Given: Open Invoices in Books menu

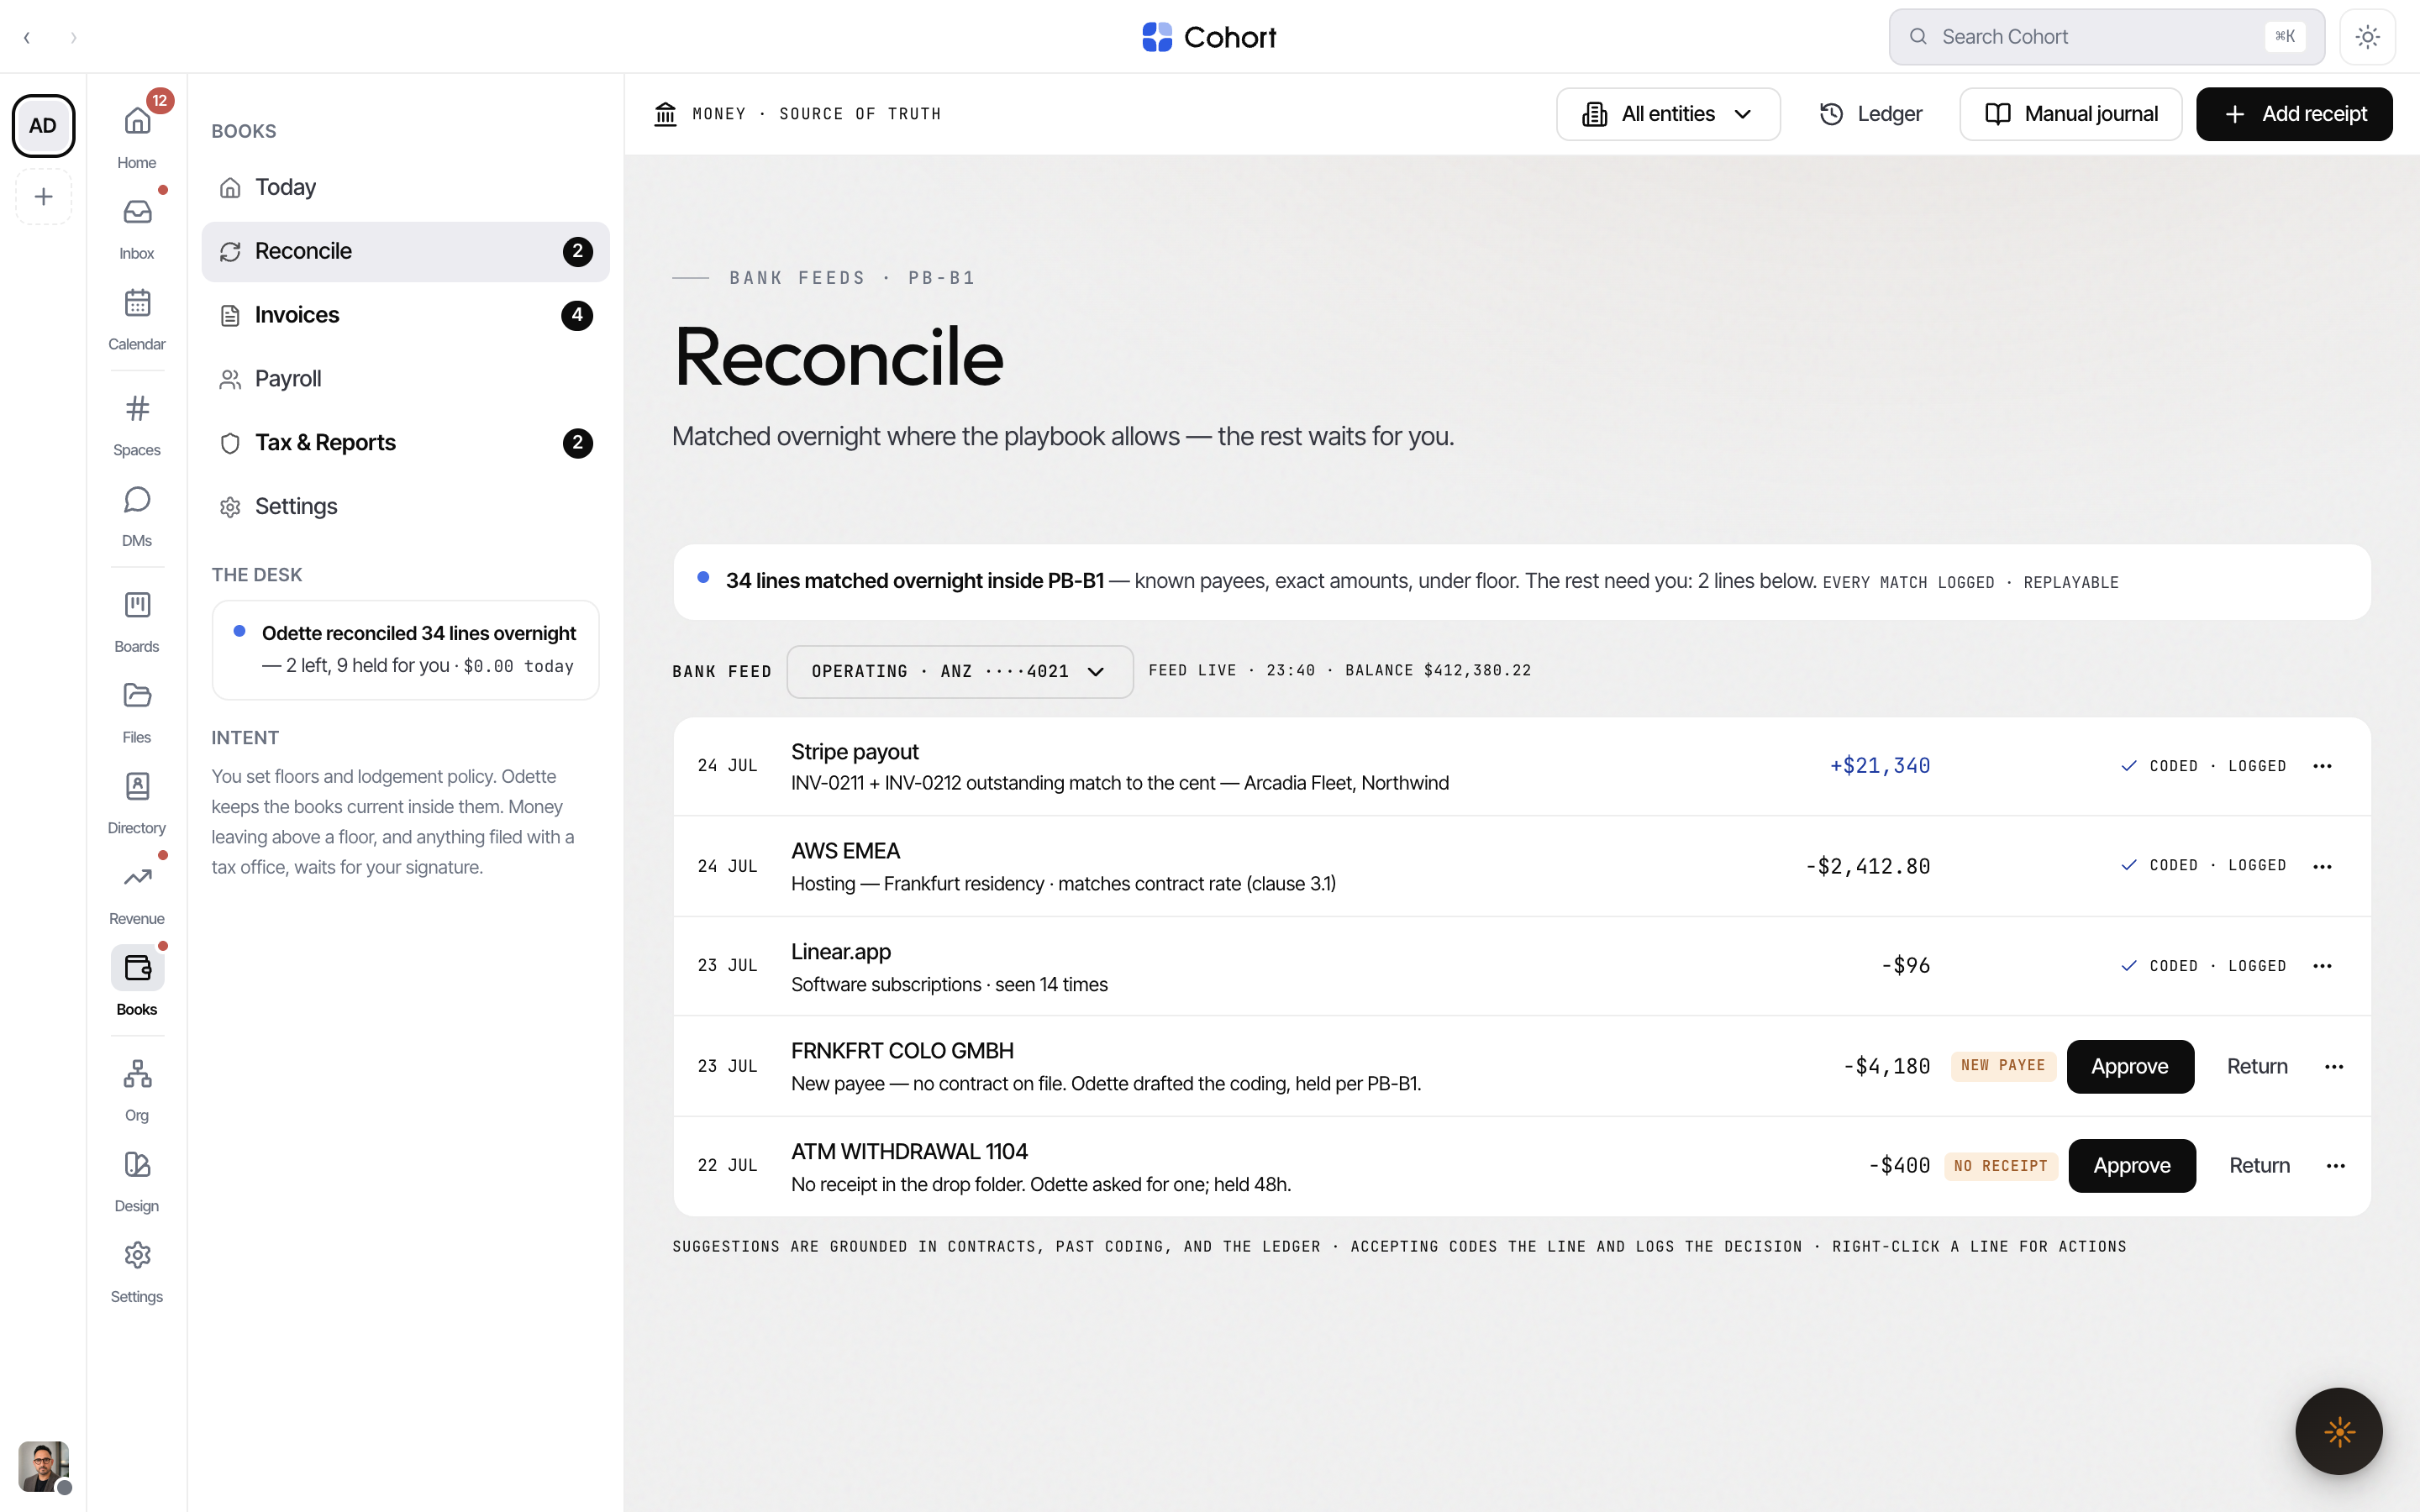Looking at the screenshot, I should [405, 315].
